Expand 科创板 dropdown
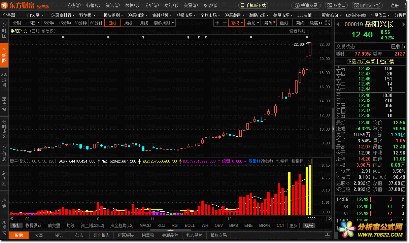This screenshot has width=409, height=243. 87,15
